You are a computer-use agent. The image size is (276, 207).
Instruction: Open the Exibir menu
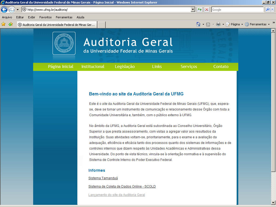32,17
